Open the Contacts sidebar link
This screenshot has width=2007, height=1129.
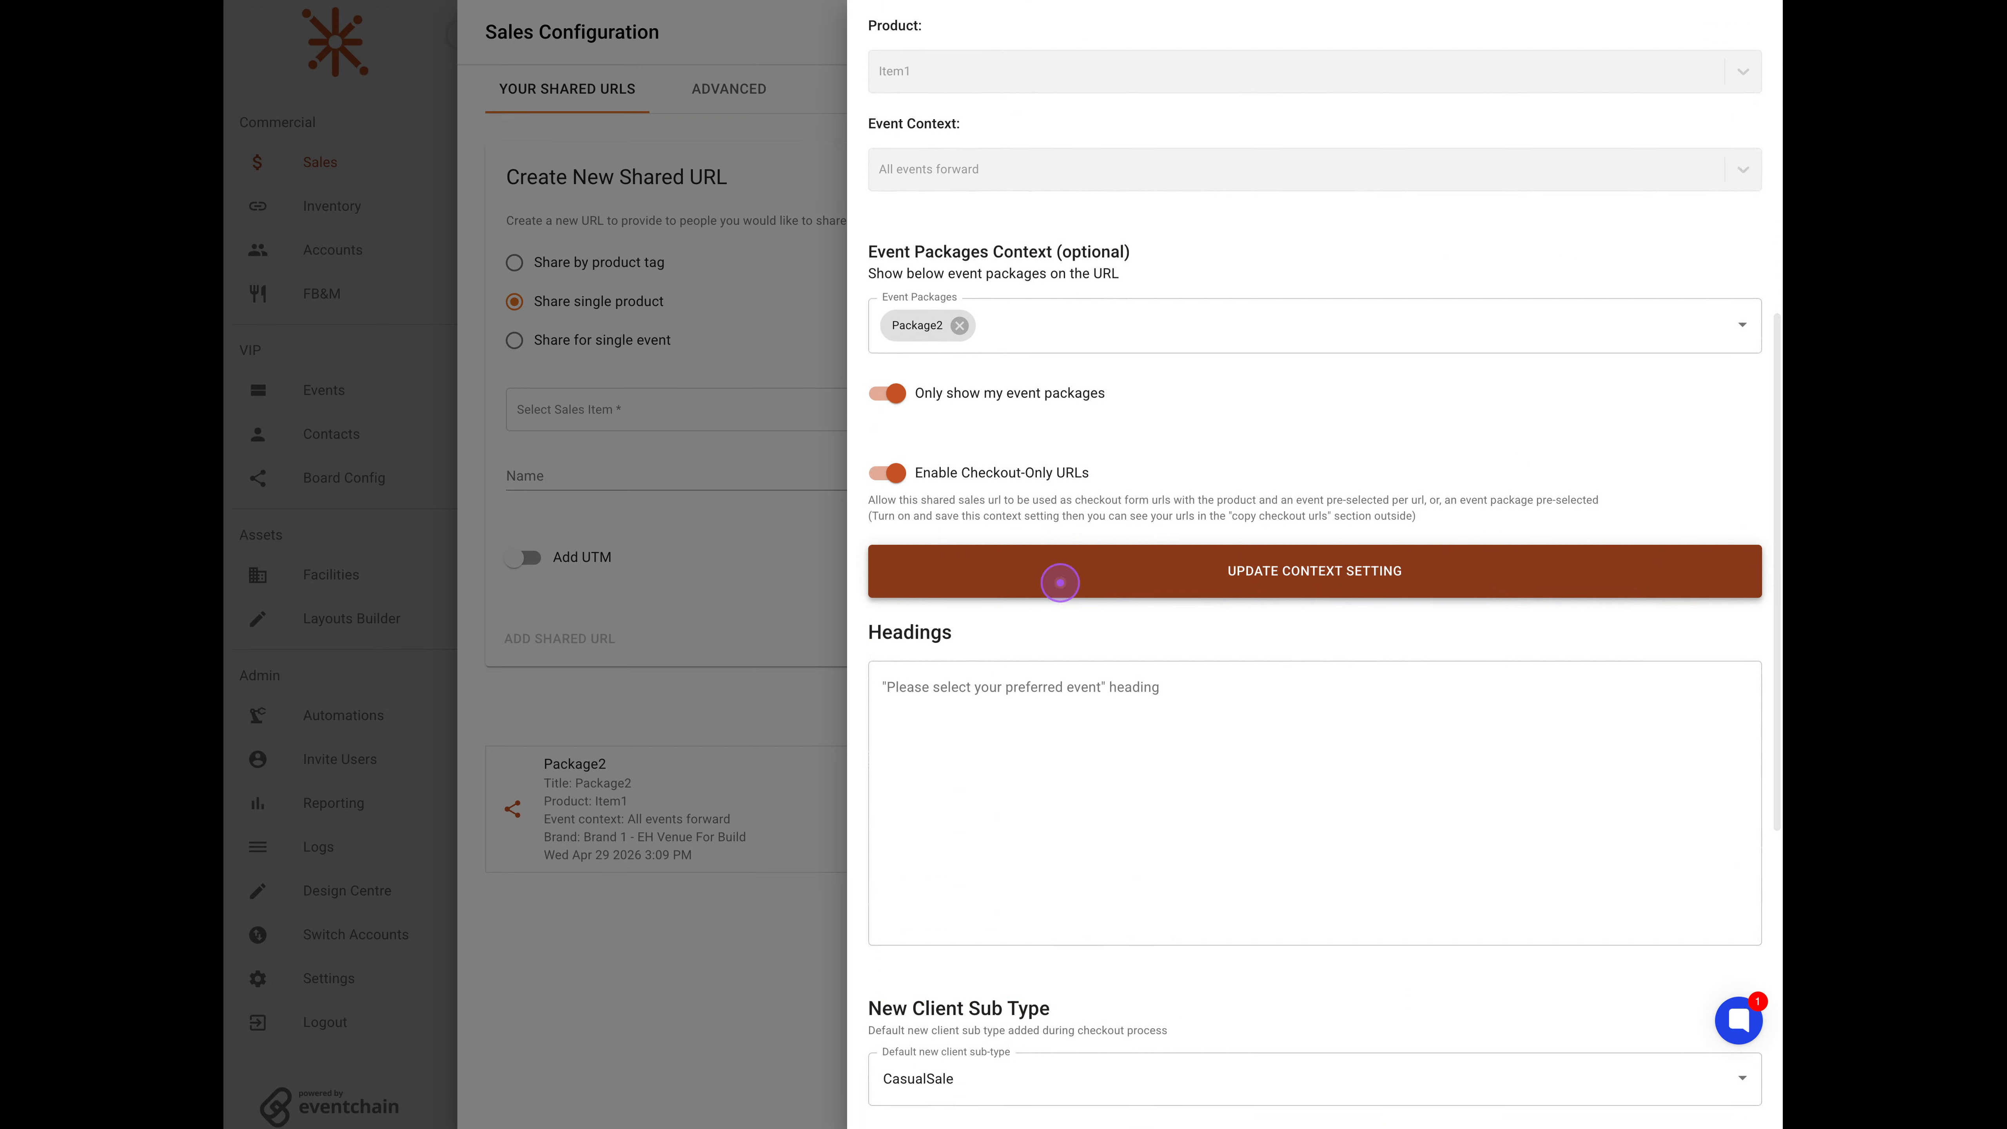pyautogui.click(x=331, y=434)
